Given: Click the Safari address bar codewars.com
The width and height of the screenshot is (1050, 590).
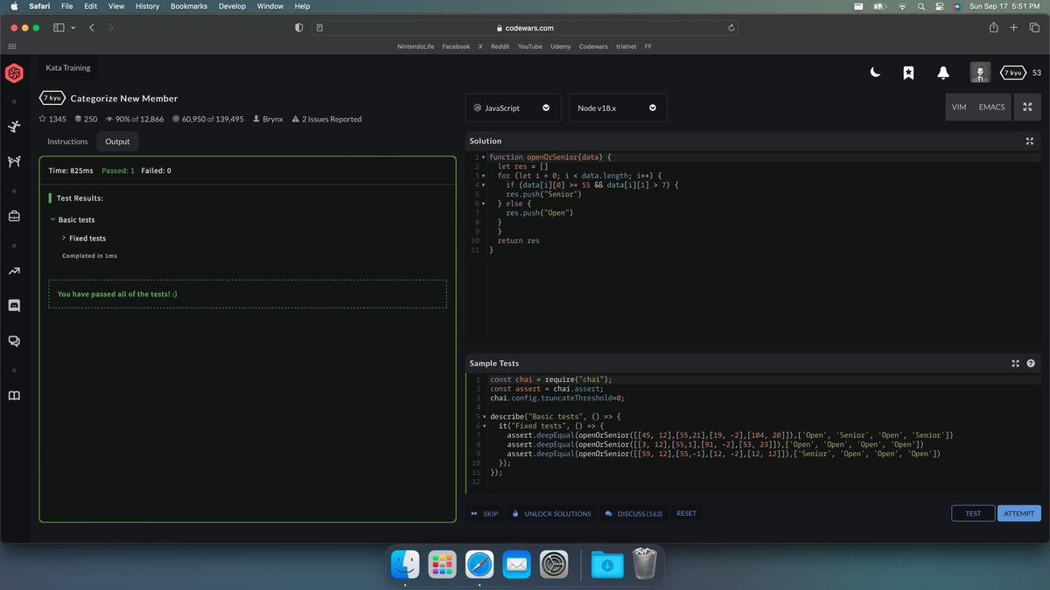Looking at the screenshot, I should click(x=525, y=28).
